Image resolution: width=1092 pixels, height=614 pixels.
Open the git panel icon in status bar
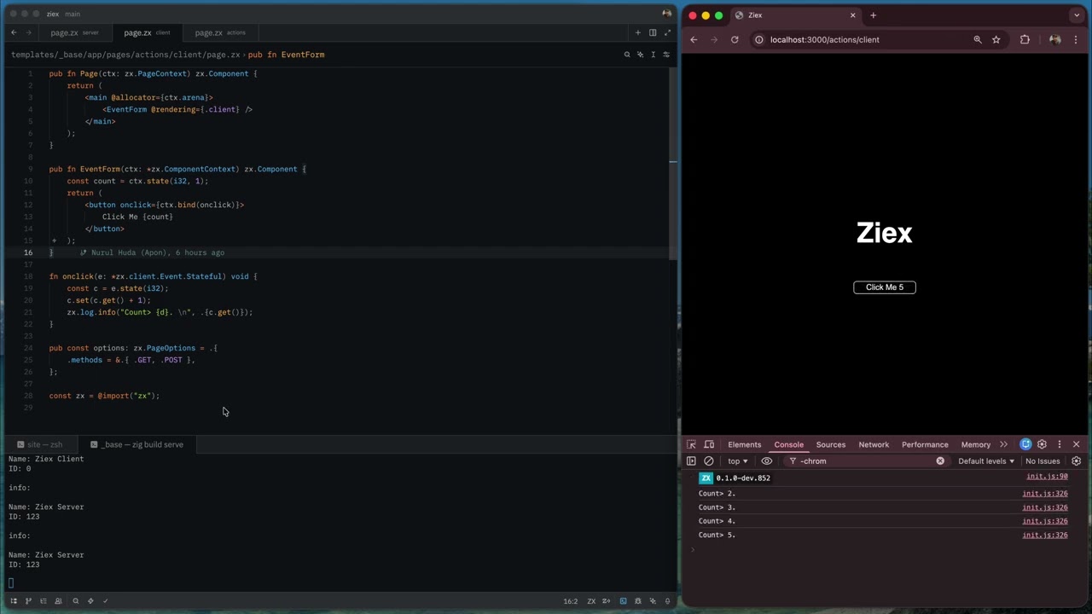(28, 601)
